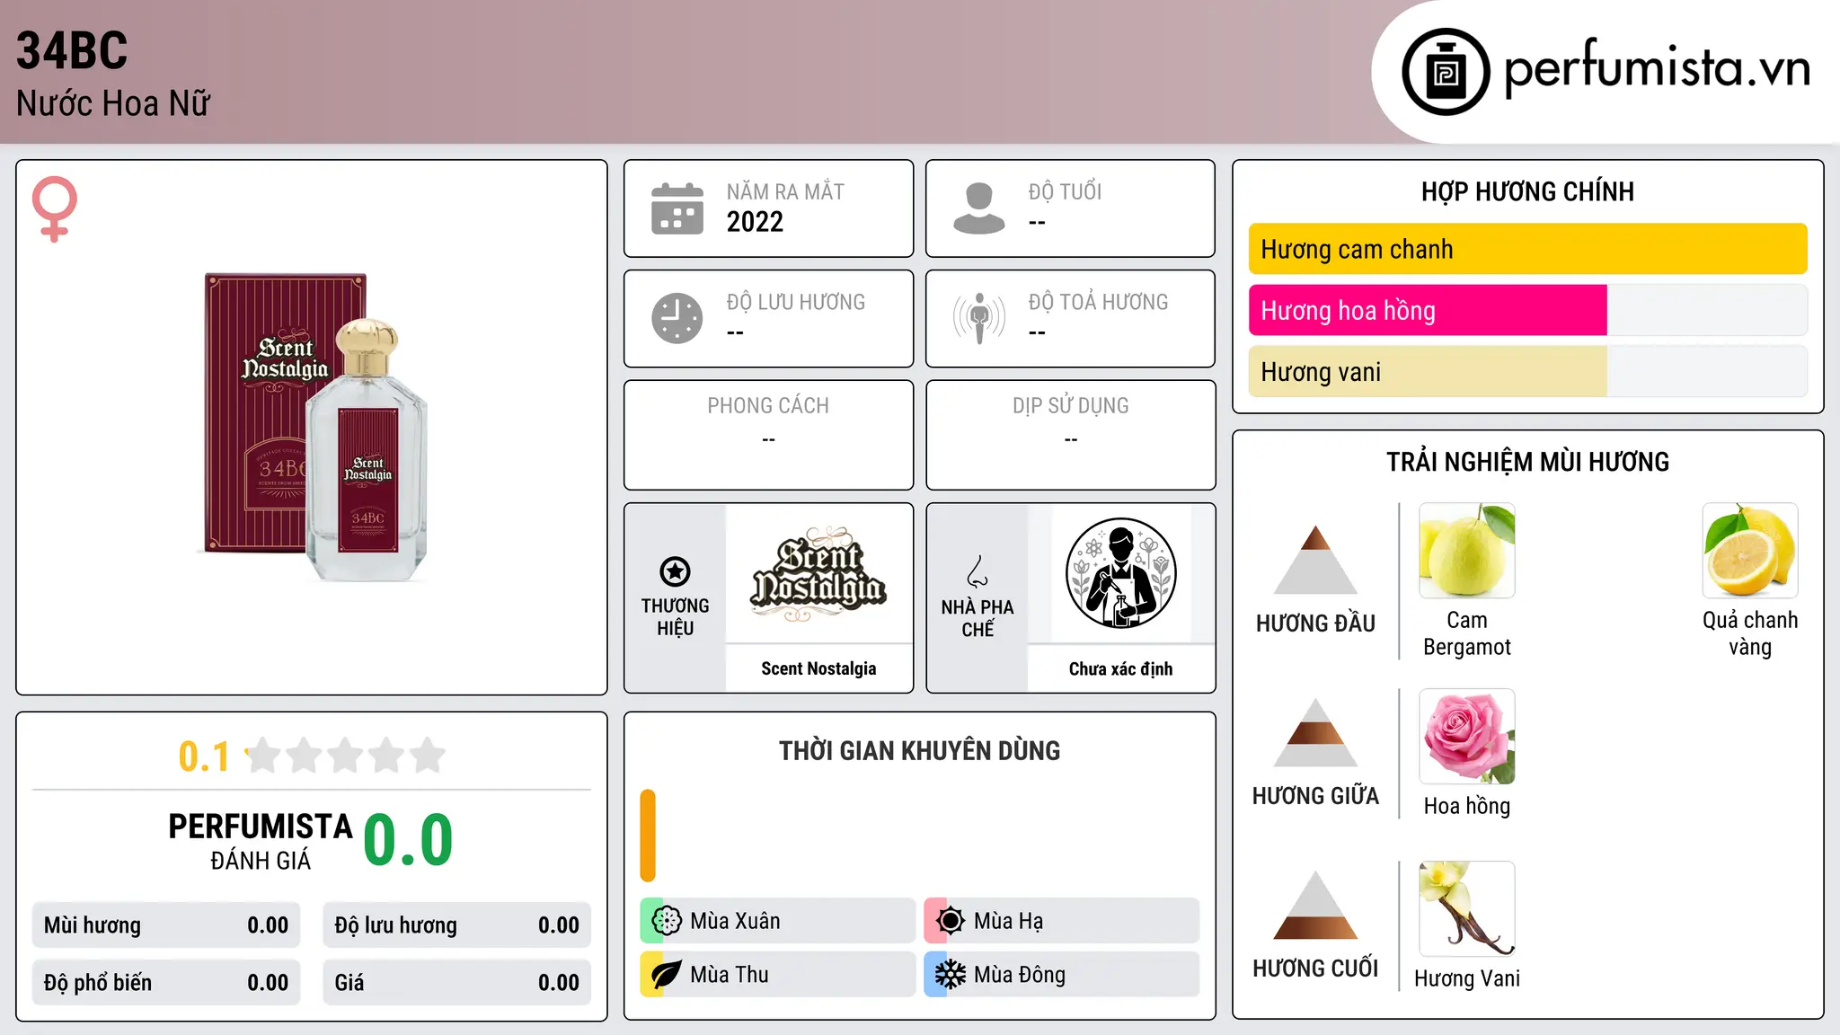
Task: Click the perfumista.vn site name
Action: [x=1657, y=68]
